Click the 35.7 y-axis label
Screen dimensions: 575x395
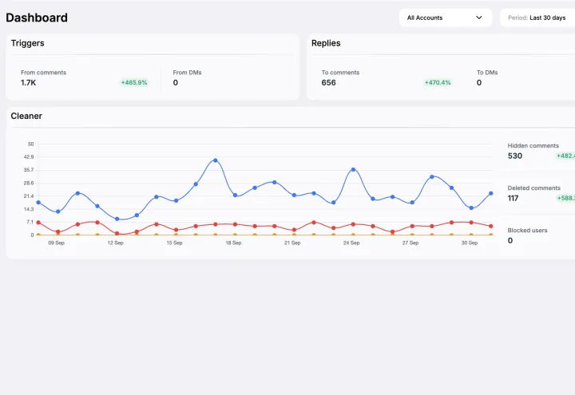(29, 170)
